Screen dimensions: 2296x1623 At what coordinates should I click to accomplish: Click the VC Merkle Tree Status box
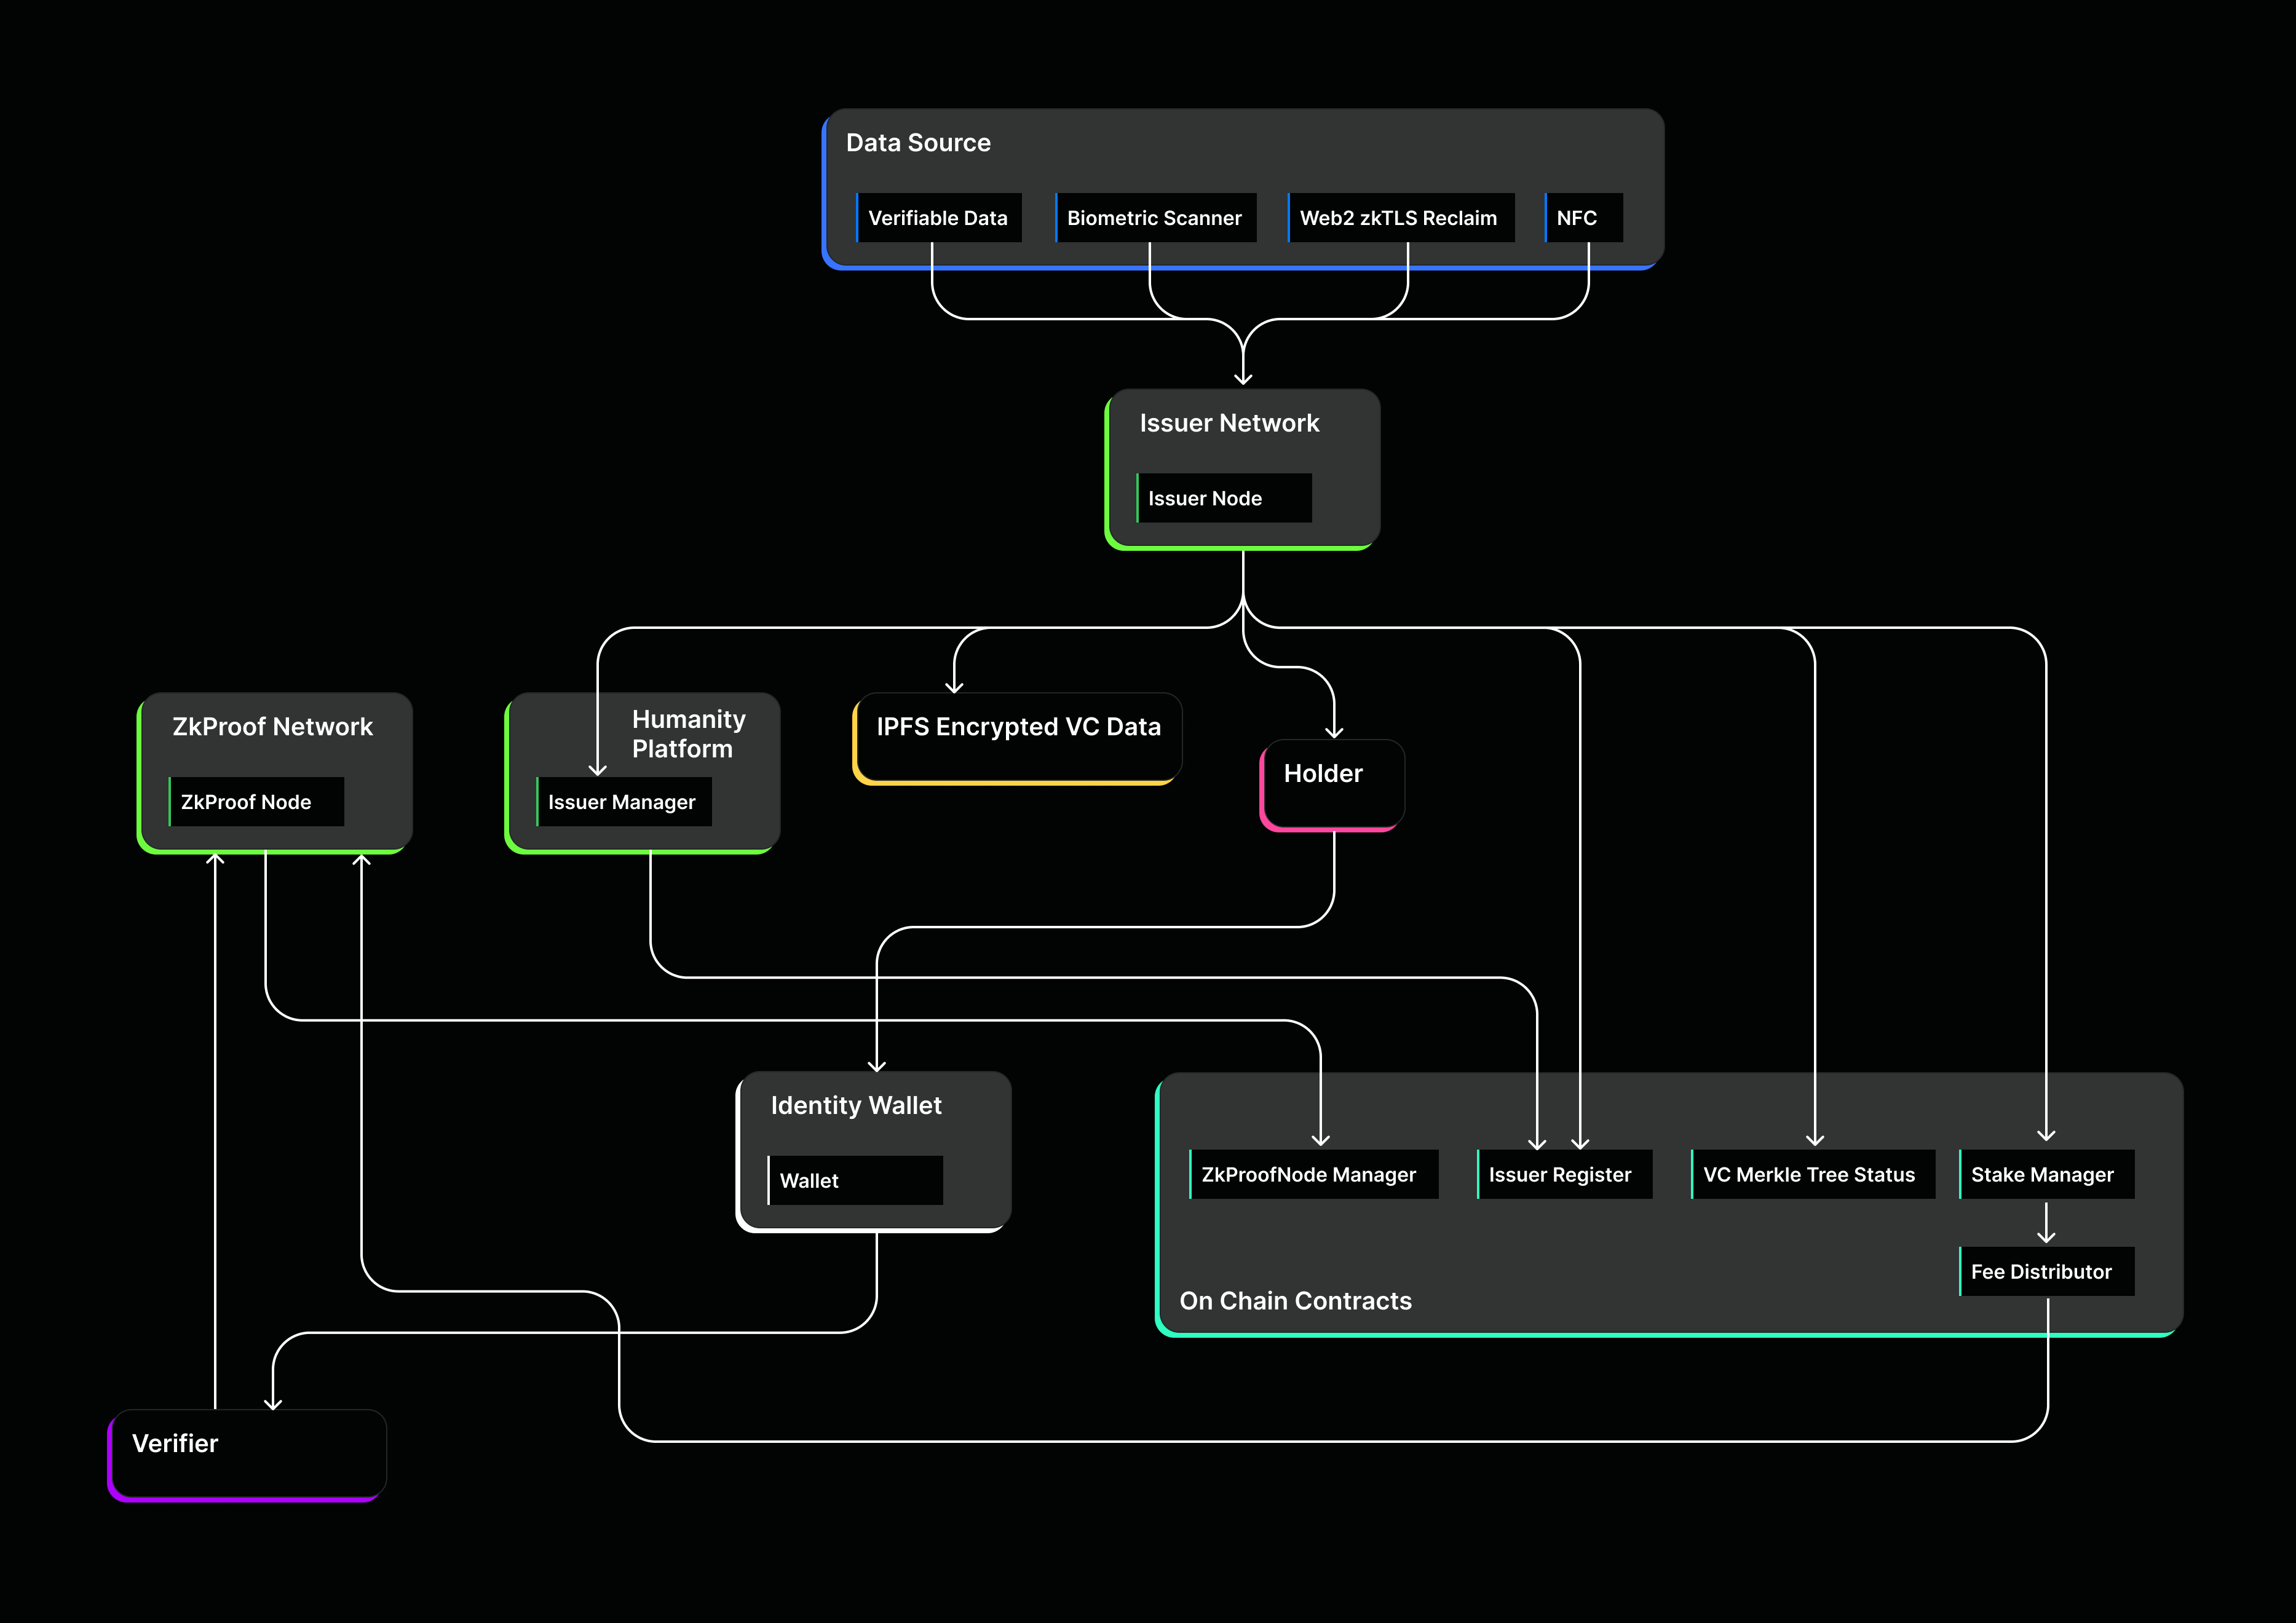click(1811, 1175)
